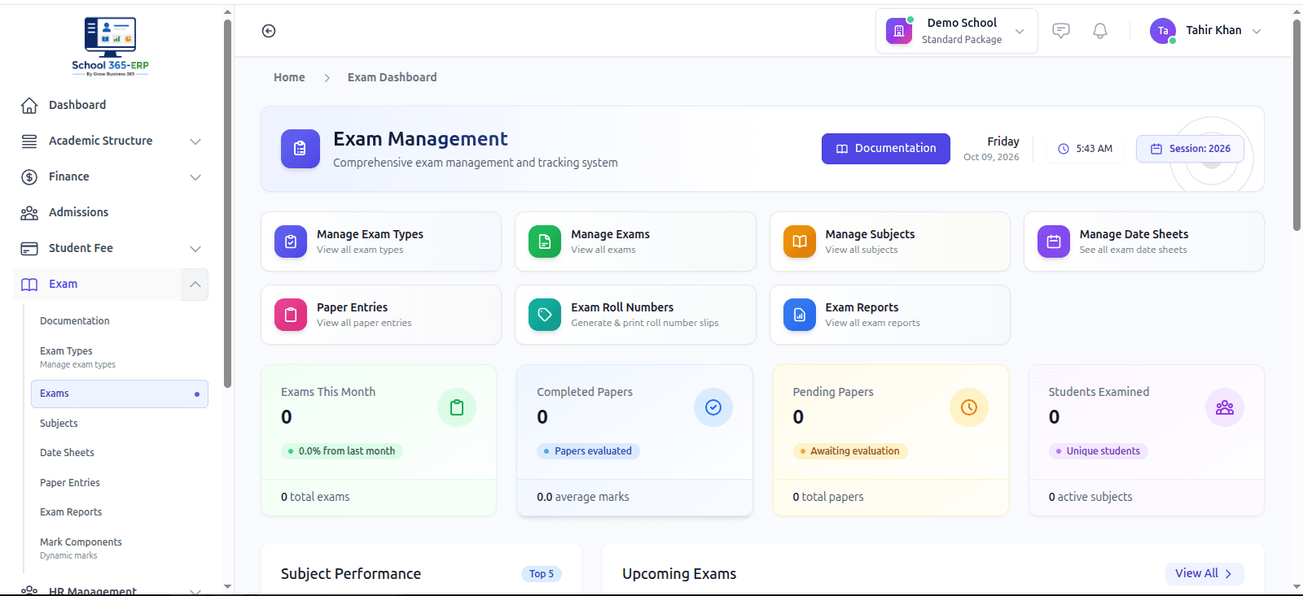Viewport: 1303px width, 596px height.
Task: Click the Ta user avatar
Action: [1163, 31]
